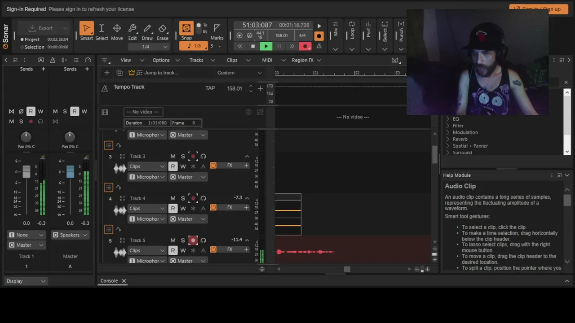
Task: Select the Selection export range radio
Action: (22, 47)
